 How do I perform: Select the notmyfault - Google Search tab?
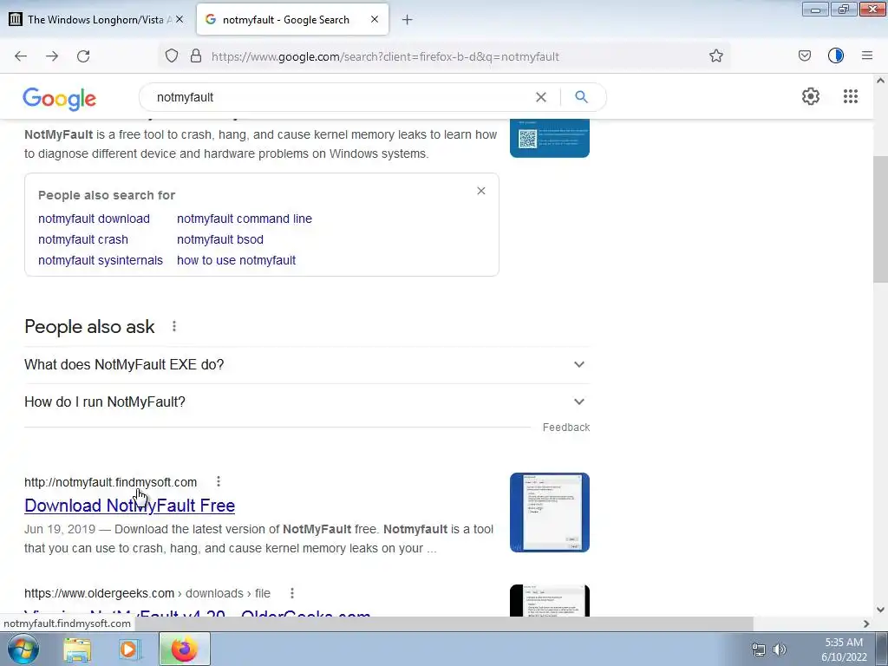pyautogui.click(x=292, y=19)
